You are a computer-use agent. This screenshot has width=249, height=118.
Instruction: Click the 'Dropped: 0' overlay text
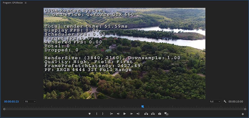(x=61, y=50)
